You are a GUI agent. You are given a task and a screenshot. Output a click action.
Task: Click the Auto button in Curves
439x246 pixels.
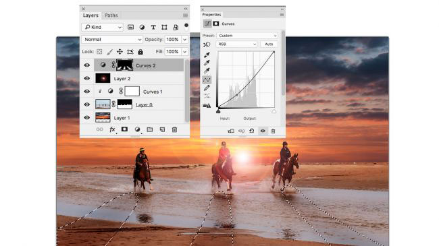pos(269,44)
